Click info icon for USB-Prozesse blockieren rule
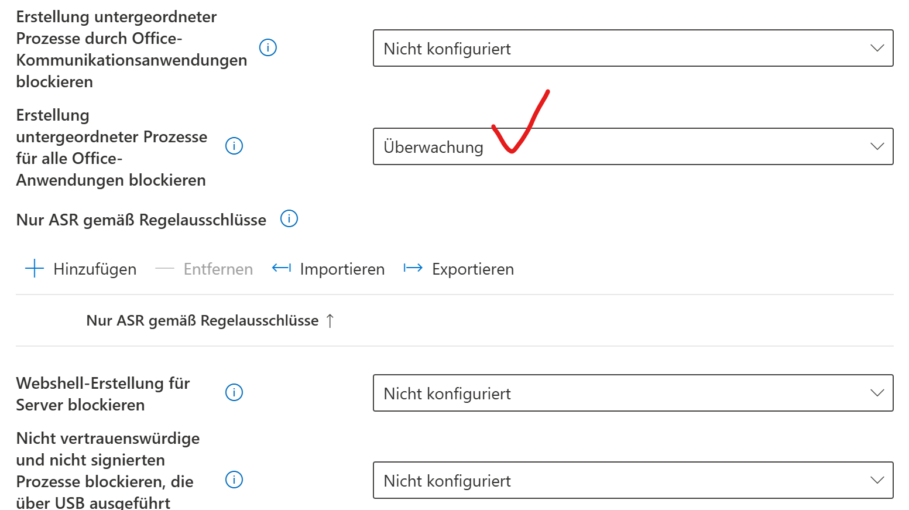Screen dimensions: 909x510 tap(234, 480)
